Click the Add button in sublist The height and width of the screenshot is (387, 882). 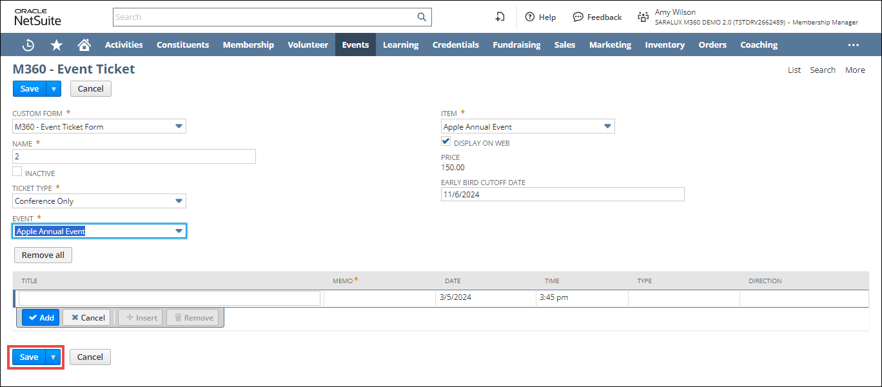tap(41, 318)
